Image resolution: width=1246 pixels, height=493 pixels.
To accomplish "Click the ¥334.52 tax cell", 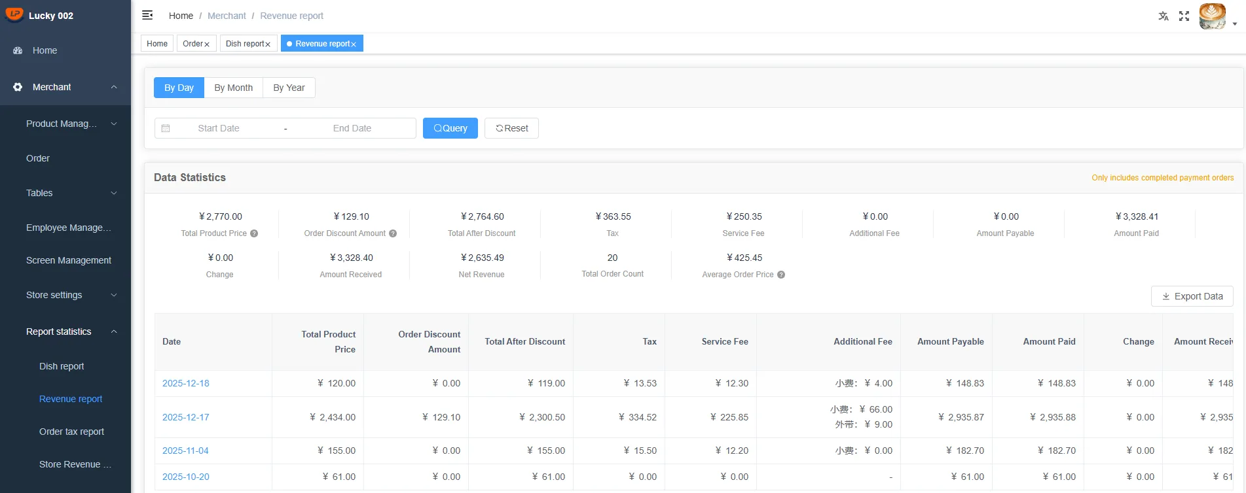I will tap(619, 417).
